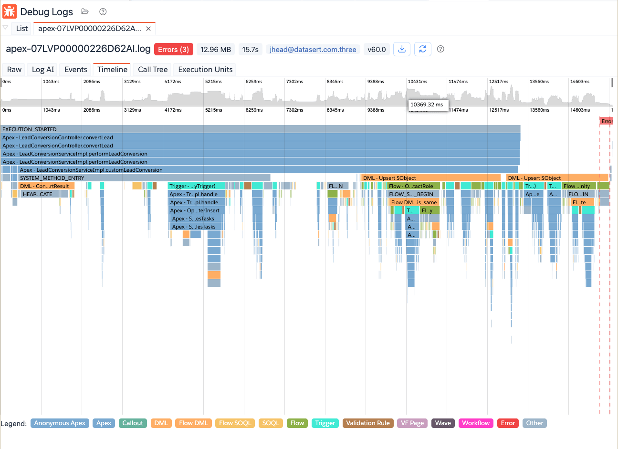Refresh the log with reload icon
The image size is (618, 449).
click(422, 49)
